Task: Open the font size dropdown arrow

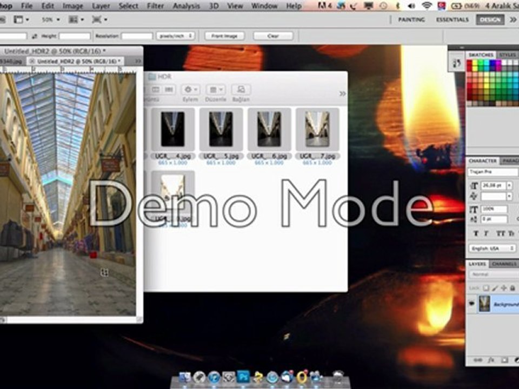Action: 509,185
